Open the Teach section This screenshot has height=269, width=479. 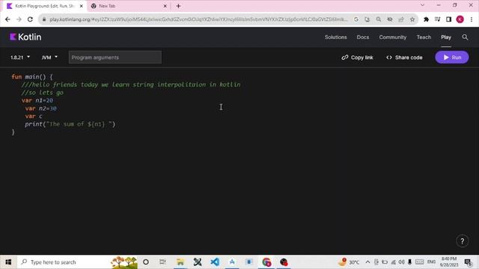pyautogui.click(x=424, y=37)
